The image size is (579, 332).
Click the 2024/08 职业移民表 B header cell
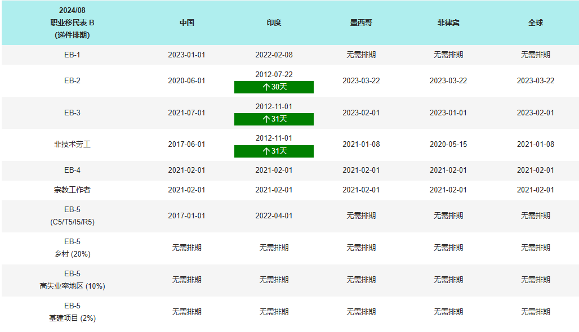point(72,23)
